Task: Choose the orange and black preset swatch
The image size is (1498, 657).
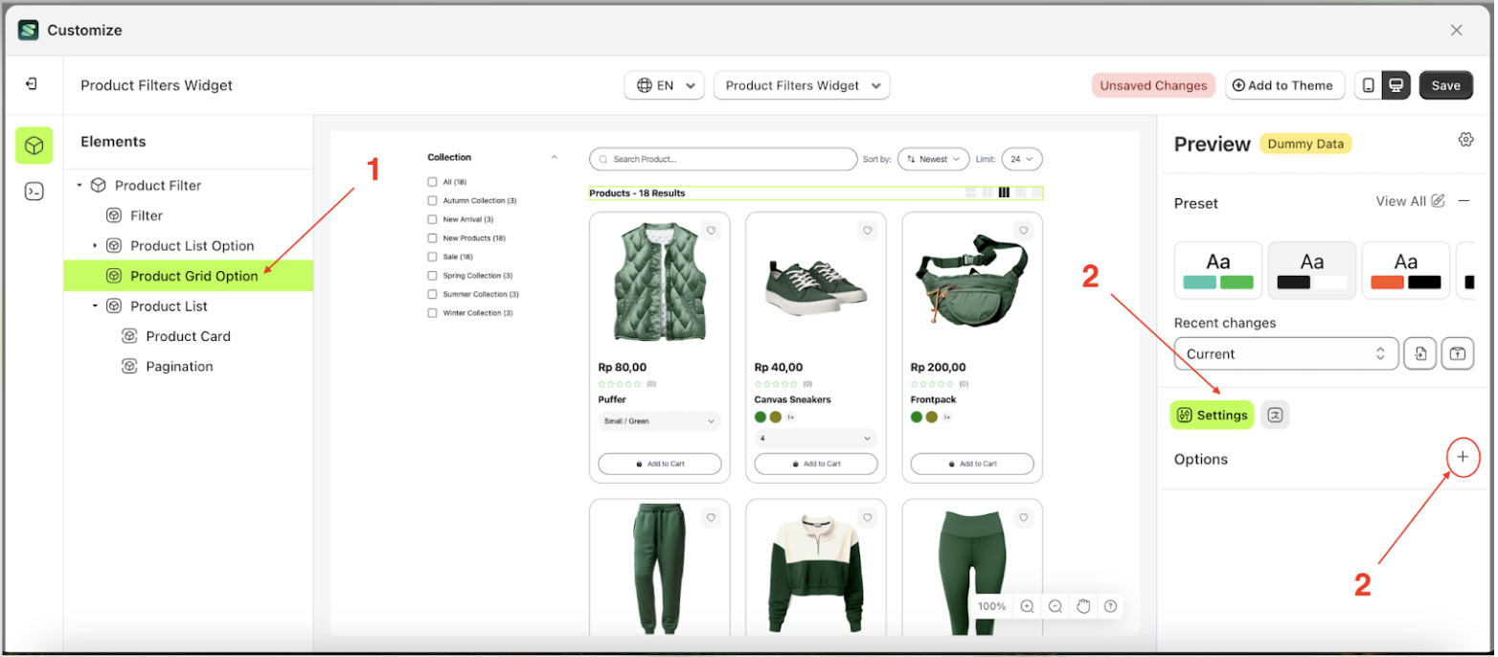Action: click(1405, 270)
